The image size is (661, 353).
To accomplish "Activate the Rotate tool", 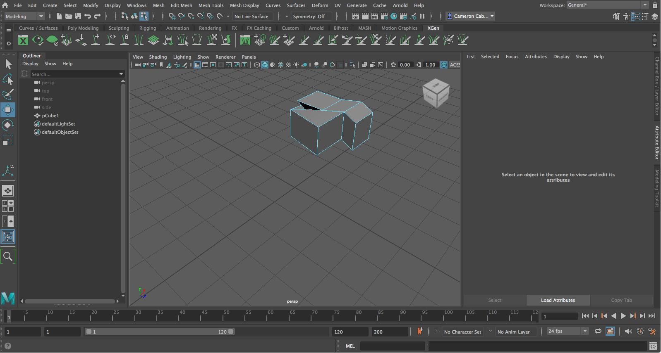I will pos(8,125).
